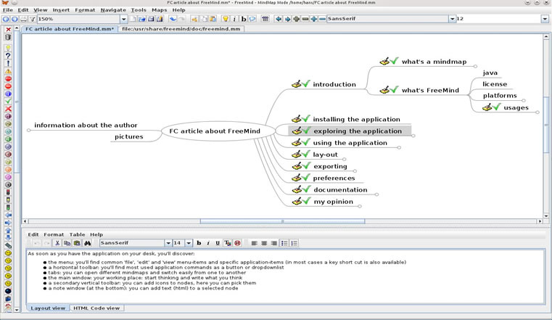The height and width of the screenshot is (320, 552).
Task: Open the note font size 14 dropdown
Action: pyautogui.click(x=189, y=243)
